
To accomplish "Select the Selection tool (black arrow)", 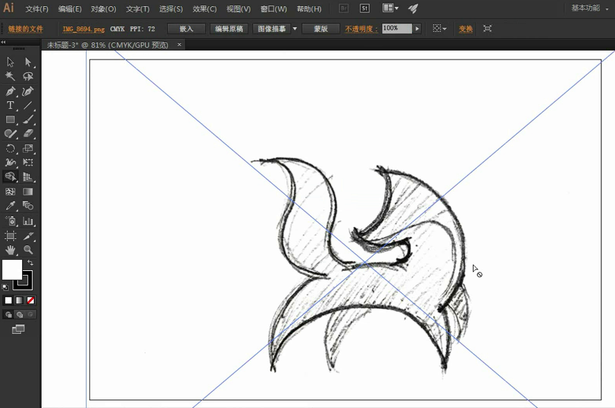I will [x=10, y=62].
